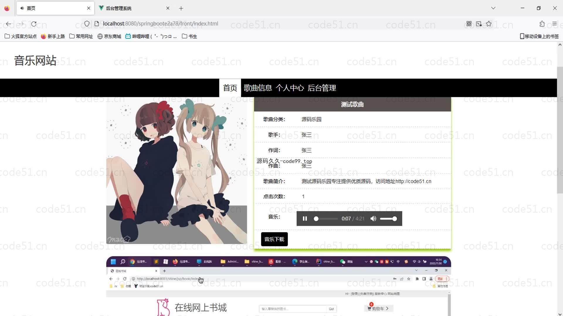Go back to previous page
This screenshot has width=563, height=316.
(9, 24)
